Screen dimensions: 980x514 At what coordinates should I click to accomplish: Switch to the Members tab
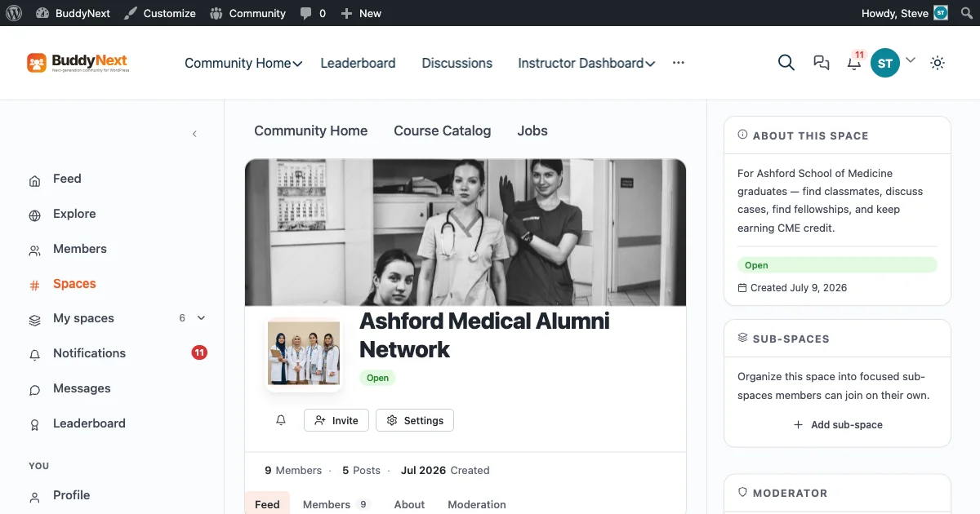point(336,504)
